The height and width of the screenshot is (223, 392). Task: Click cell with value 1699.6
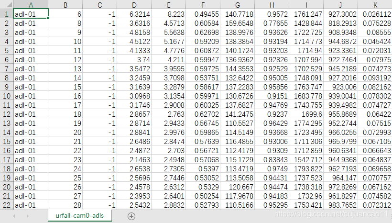tap(306, 114)
